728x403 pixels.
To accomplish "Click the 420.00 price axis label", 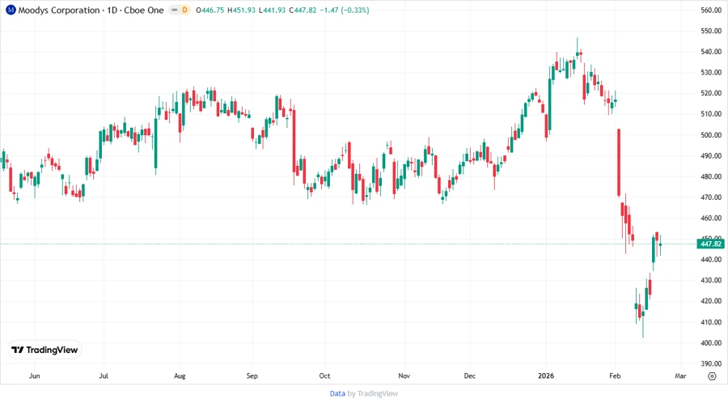I will click(x=711, y=301).
